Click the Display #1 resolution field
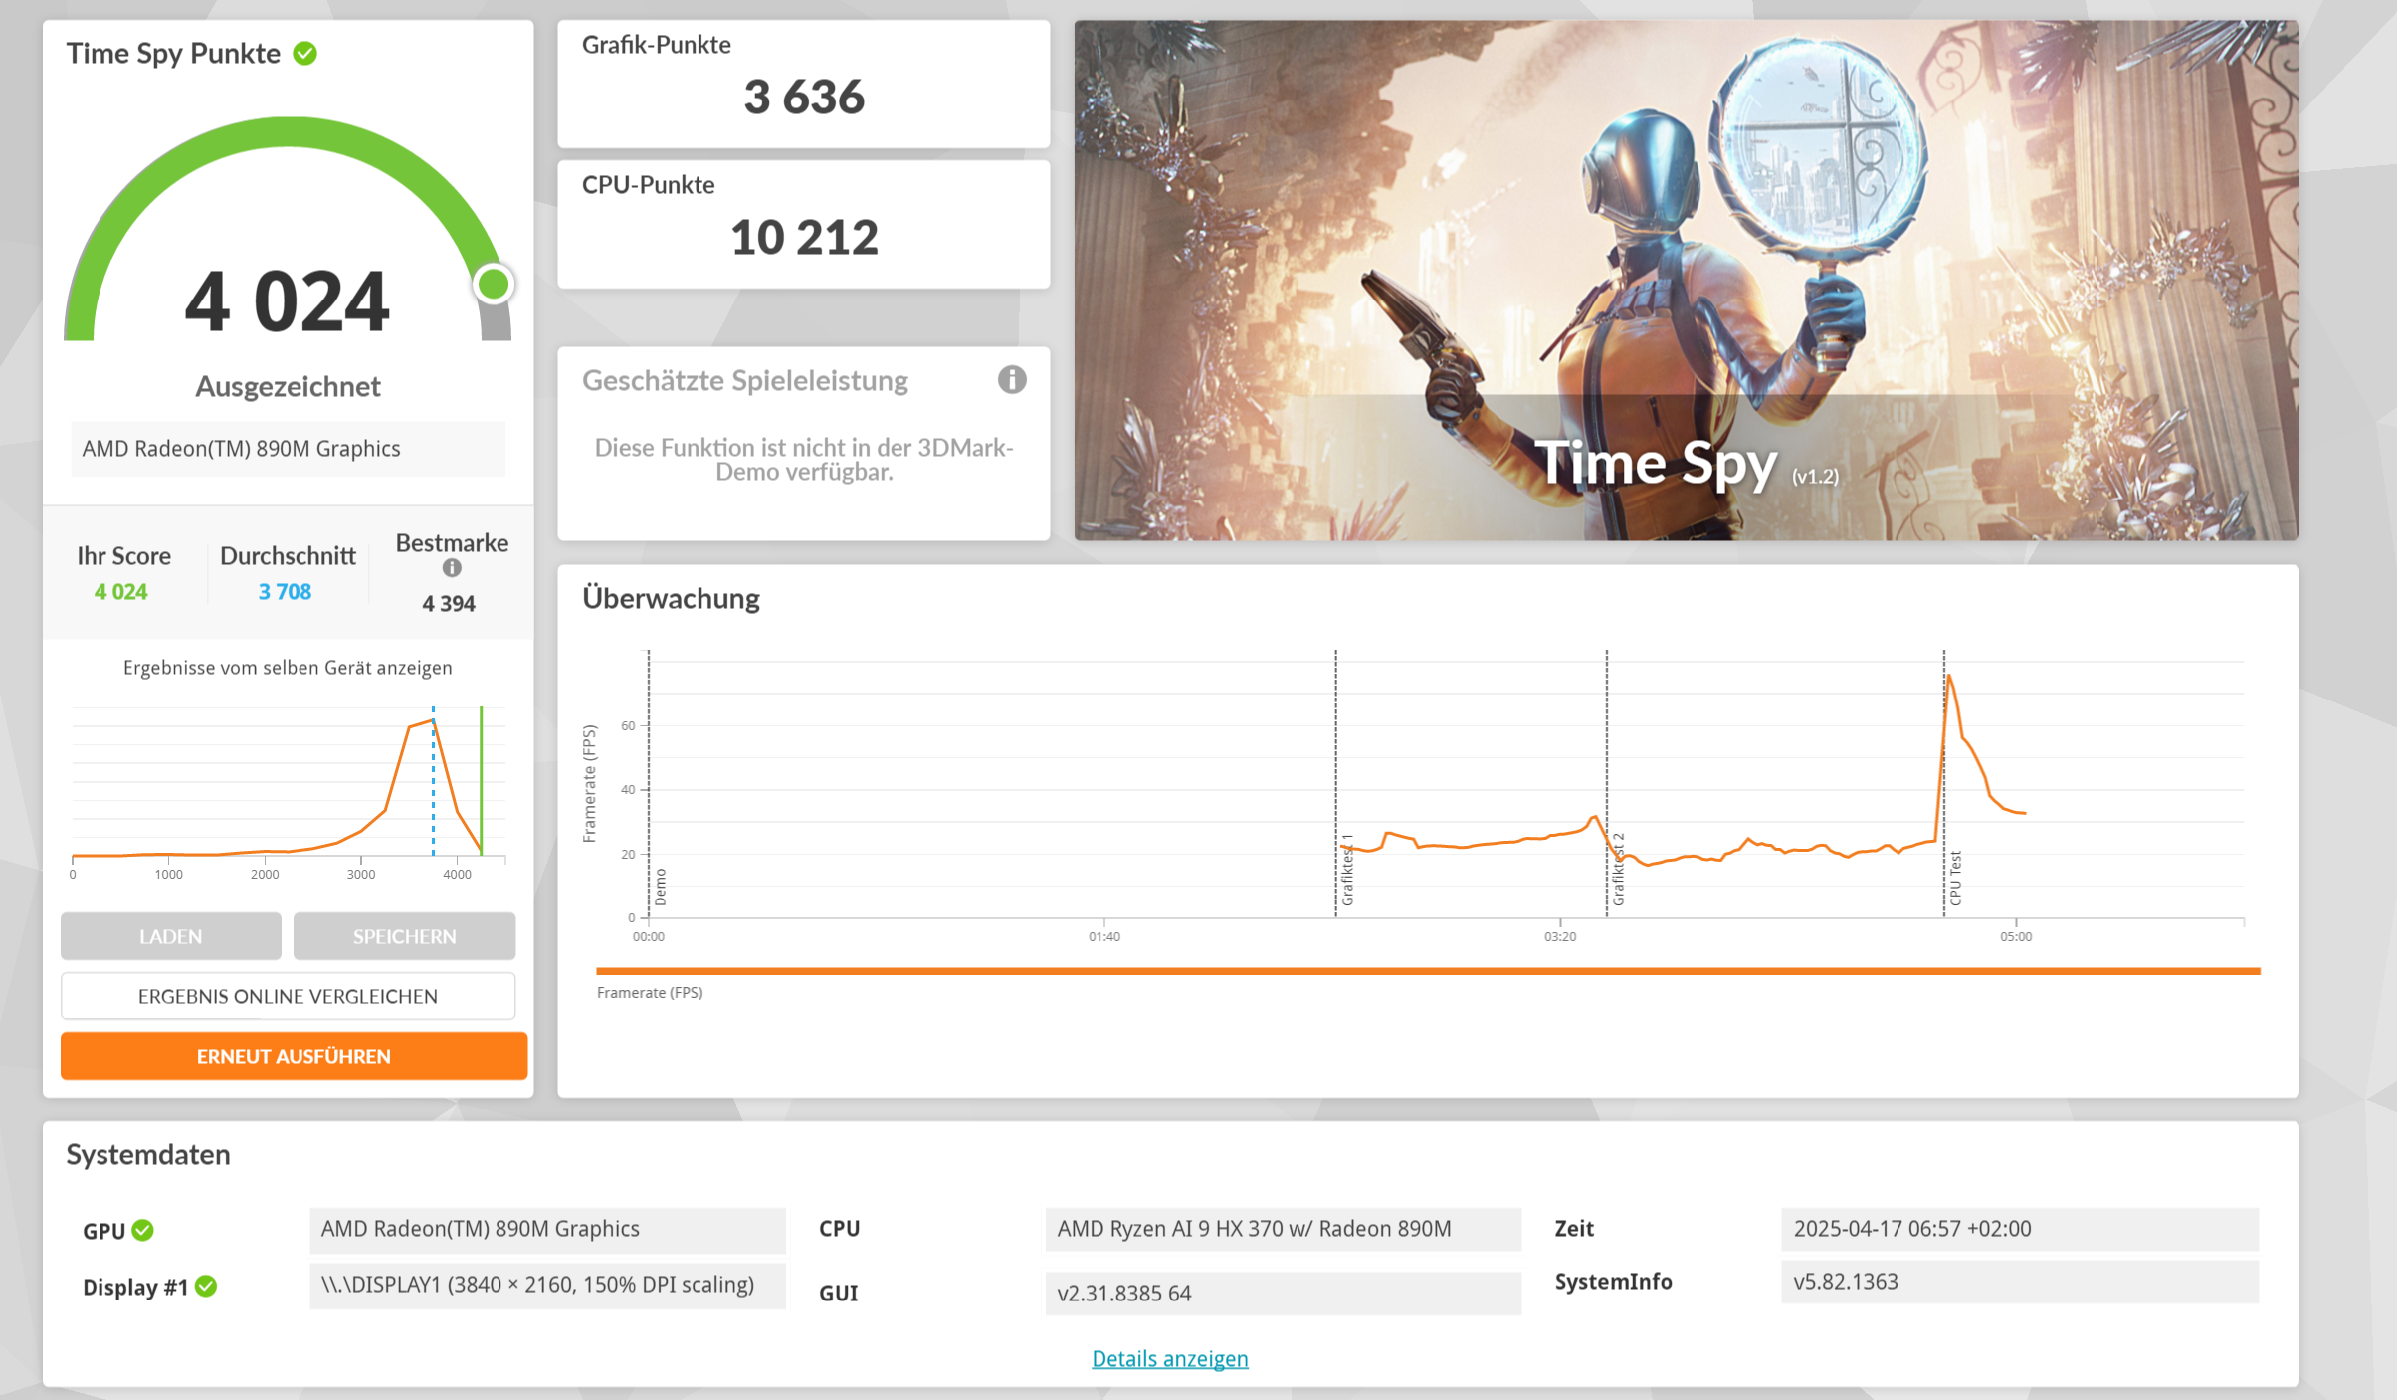 [547, 1285]
